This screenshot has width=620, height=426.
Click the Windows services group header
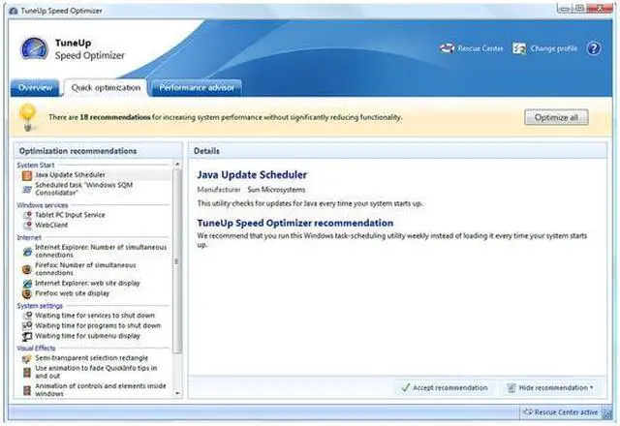(x=43, y=205)
